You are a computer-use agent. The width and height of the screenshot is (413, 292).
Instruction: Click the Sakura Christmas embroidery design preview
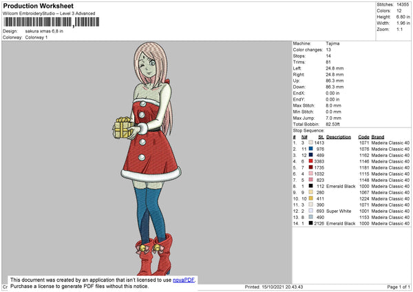(147, 159)
